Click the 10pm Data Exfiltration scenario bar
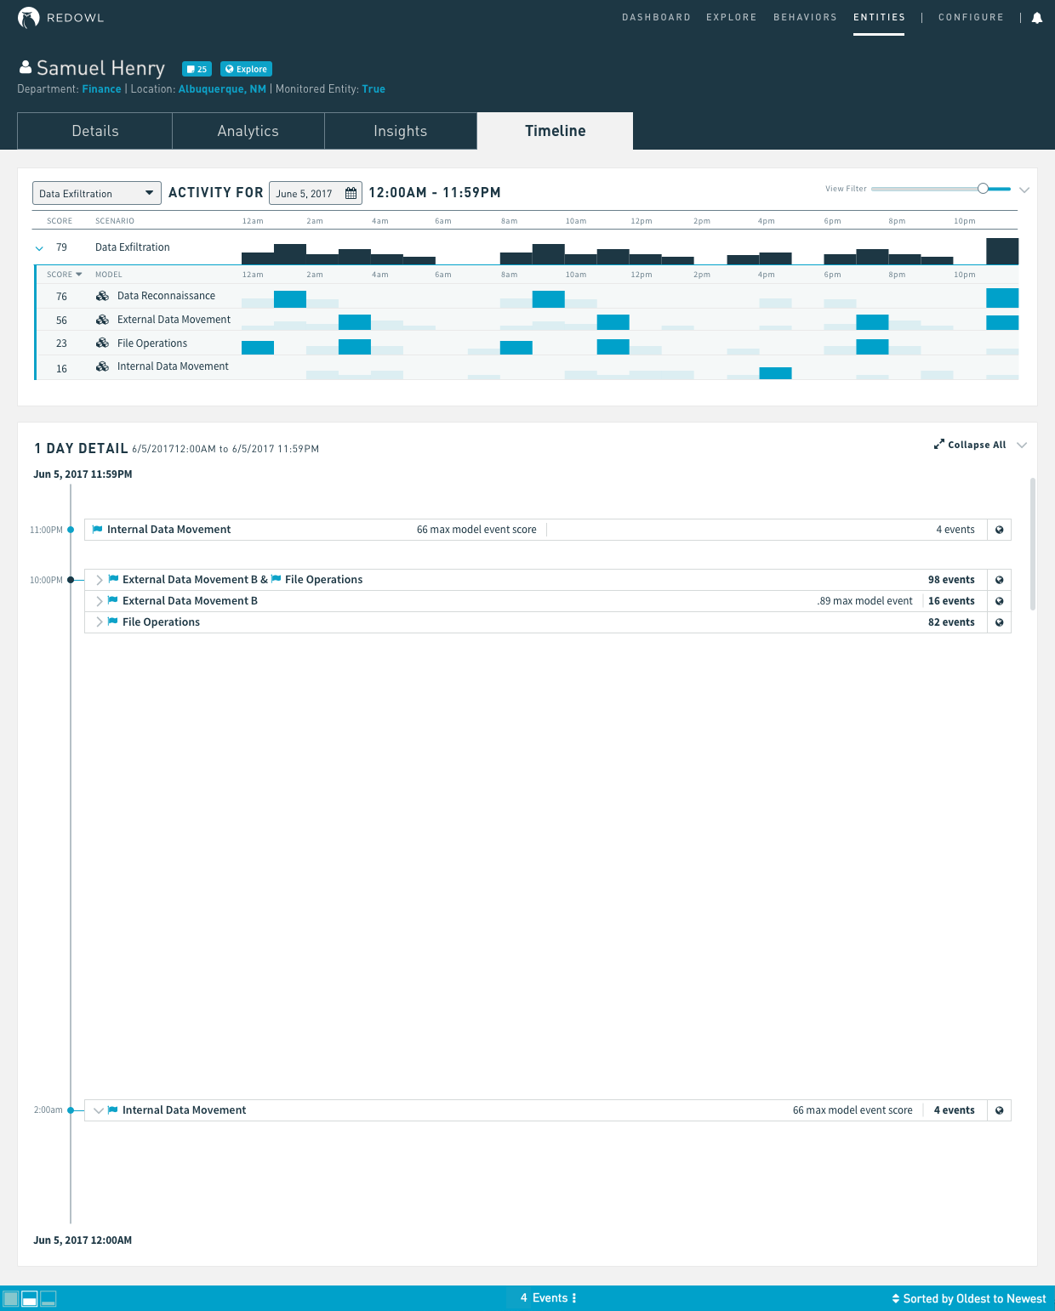The width and height of the screenshot is (1055, 1311). (x=1002, y=252)
